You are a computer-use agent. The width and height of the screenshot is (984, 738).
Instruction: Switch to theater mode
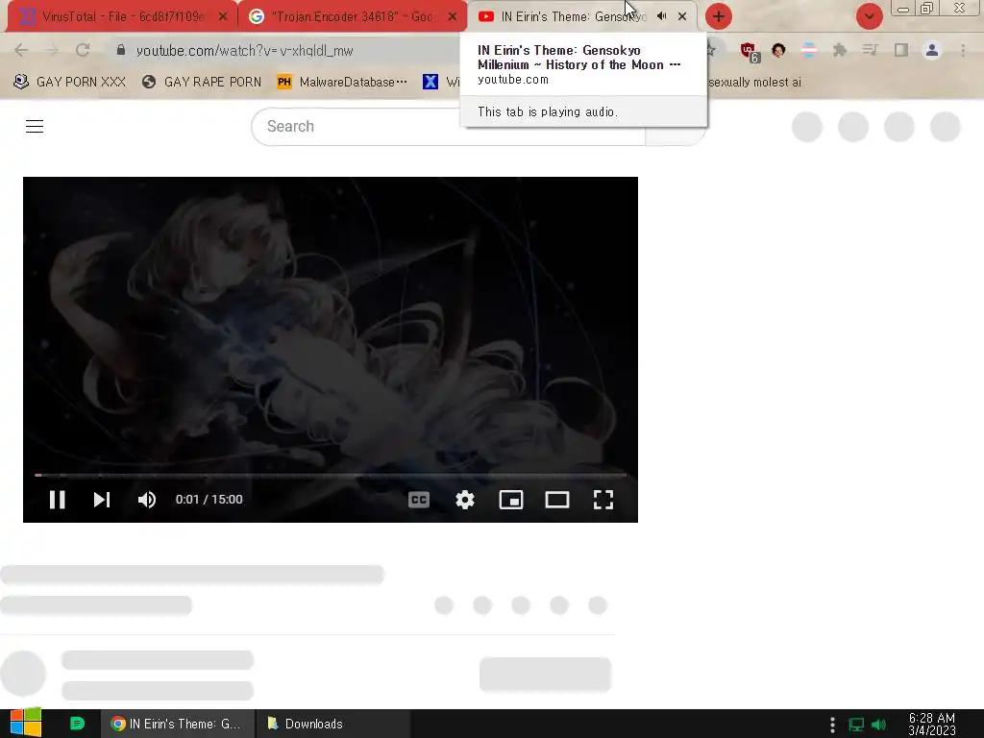[557, 500]
